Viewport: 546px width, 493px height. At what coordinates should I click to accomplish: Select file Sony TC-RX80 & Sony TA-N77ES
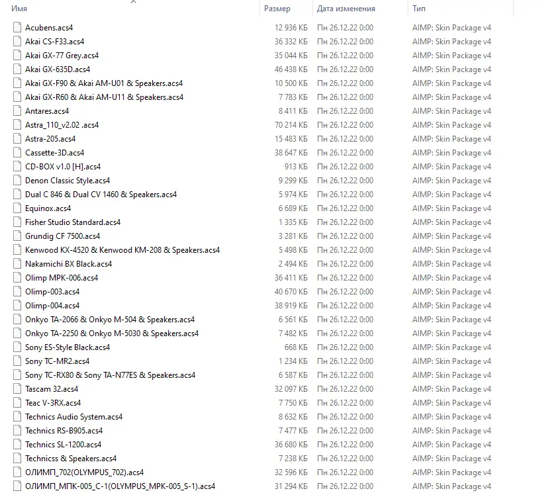[x=110, y=375]
